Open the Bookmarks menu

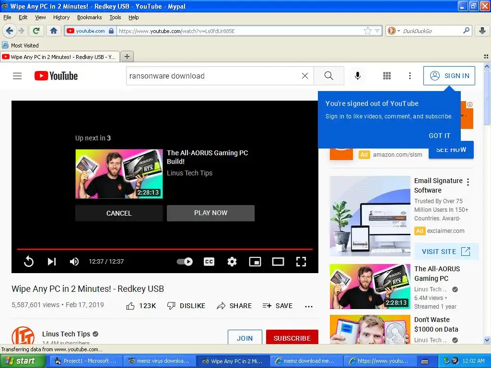(90, 17)
